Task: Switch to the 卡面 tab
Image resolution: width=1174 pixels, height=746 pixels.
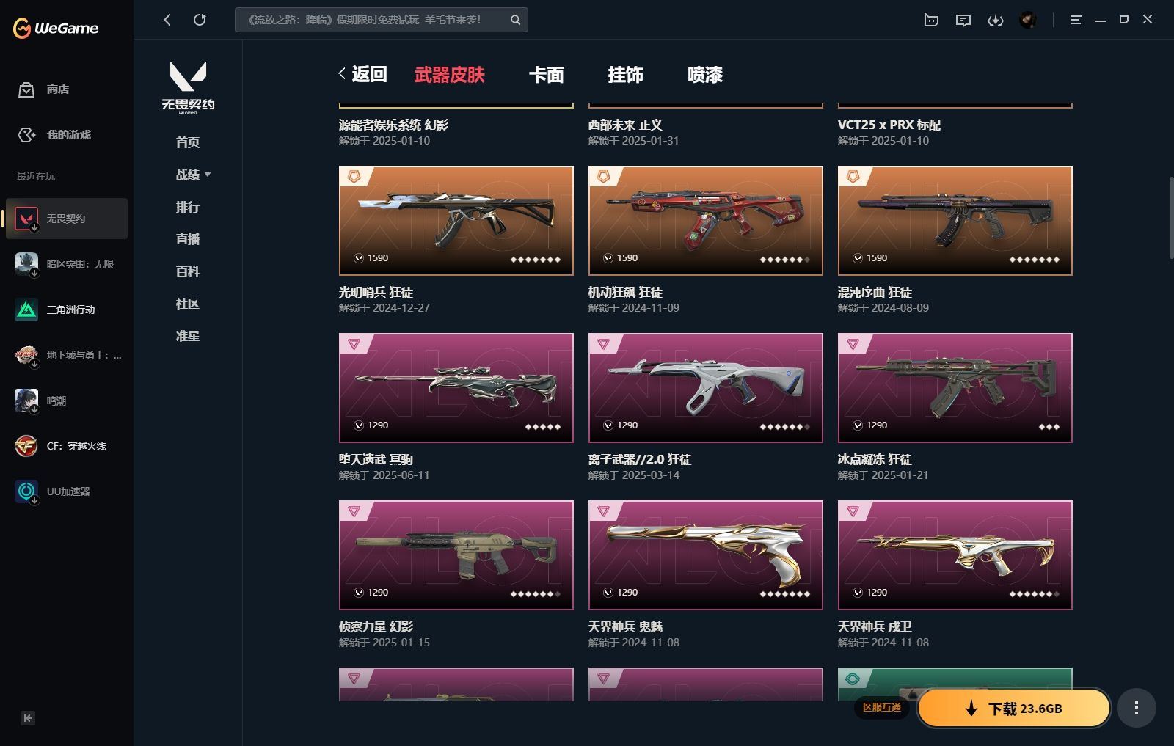Action: 547,75
